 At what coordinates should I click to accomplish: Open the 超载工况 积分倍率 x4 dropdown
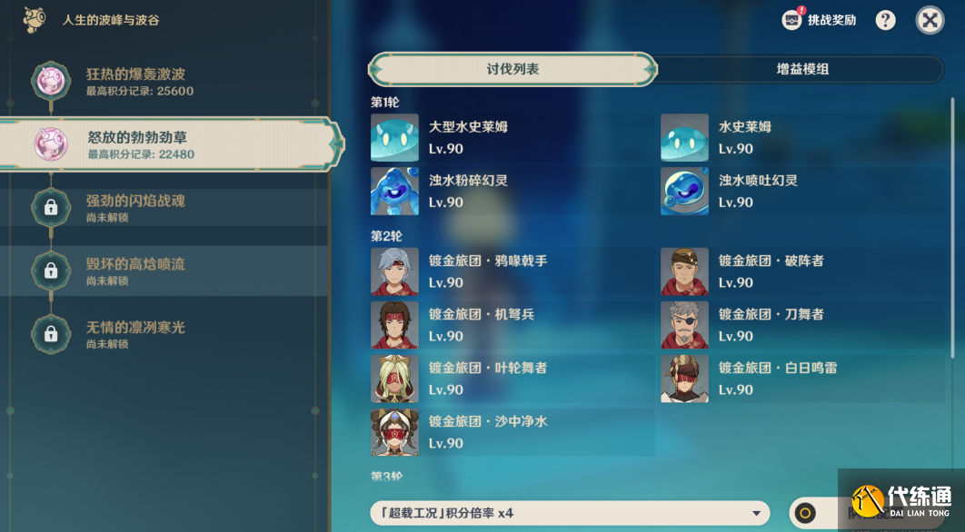tap(570, 513)
